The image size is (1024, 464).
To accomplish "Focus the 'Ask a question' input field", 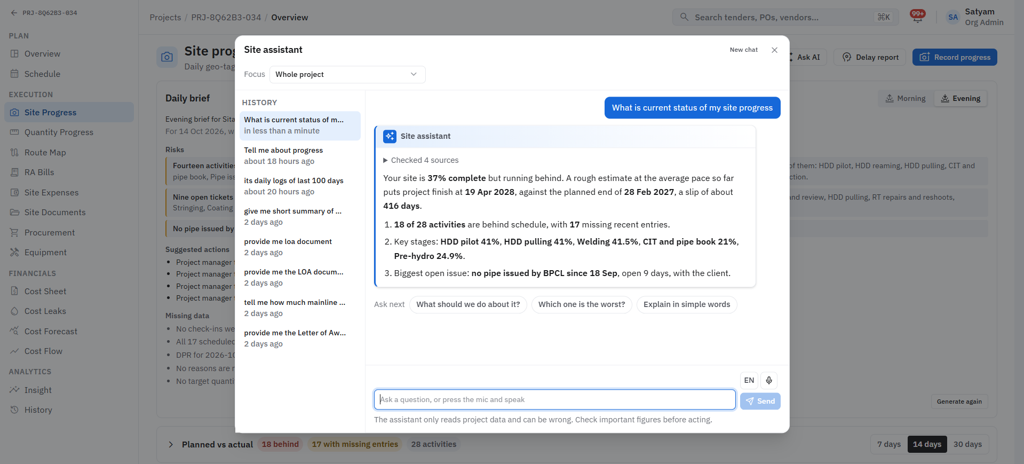I will click(554, 399).
